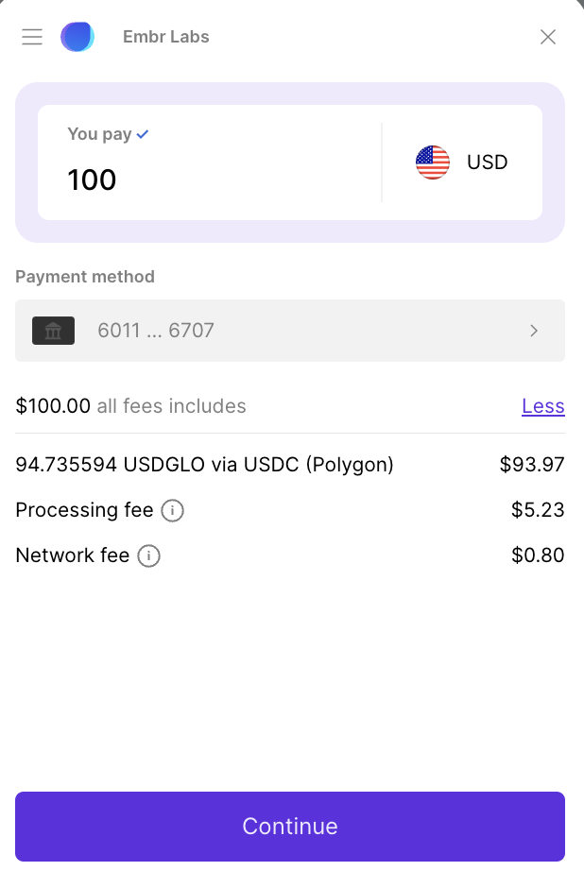
Task: Click the Processing fee label
Action: coord(84,510)
